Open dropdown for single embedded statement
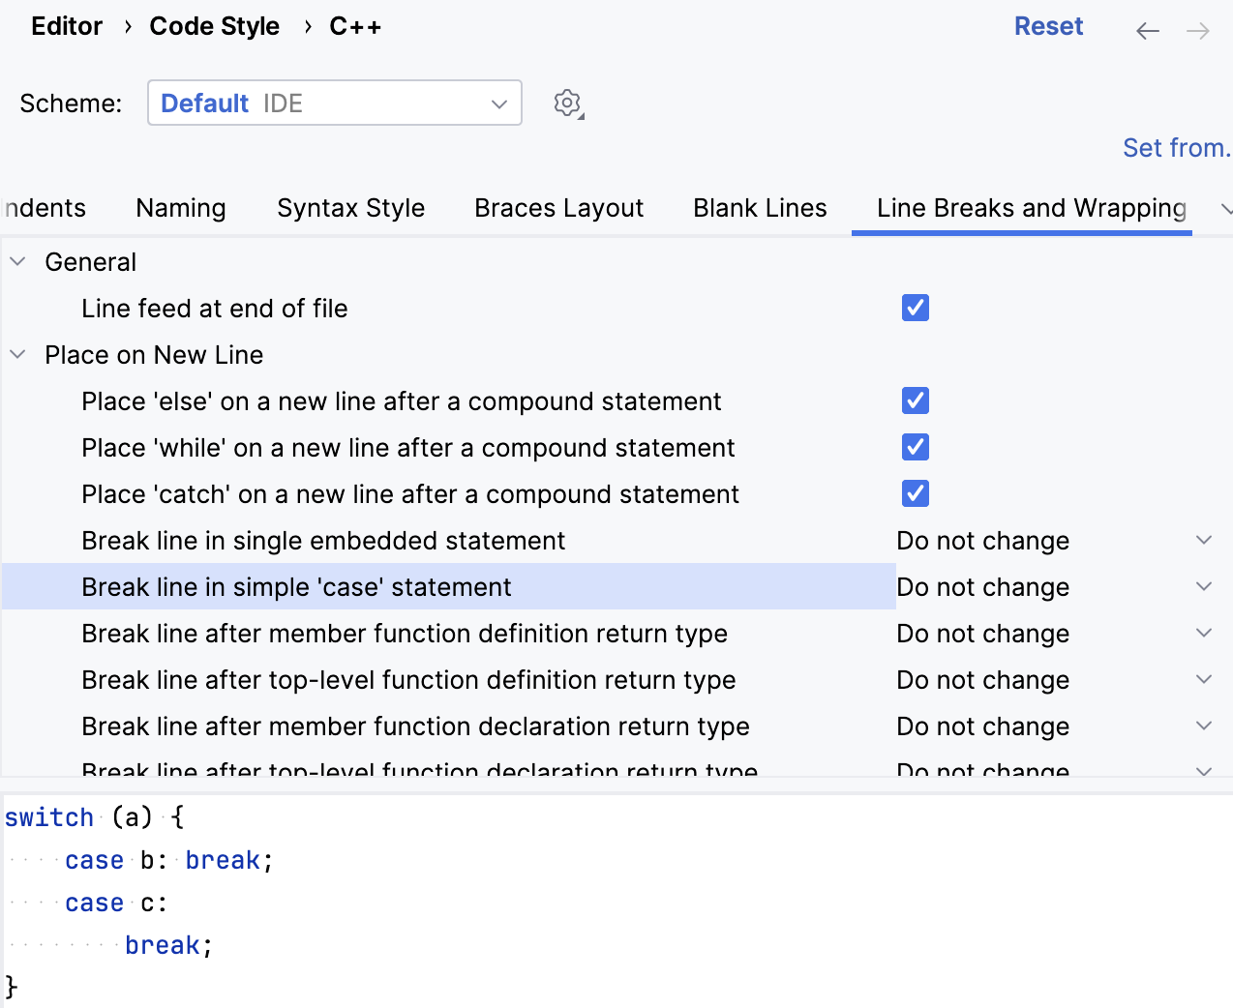Viewport: 1233px width, 1008px height. pos(1203,540)
